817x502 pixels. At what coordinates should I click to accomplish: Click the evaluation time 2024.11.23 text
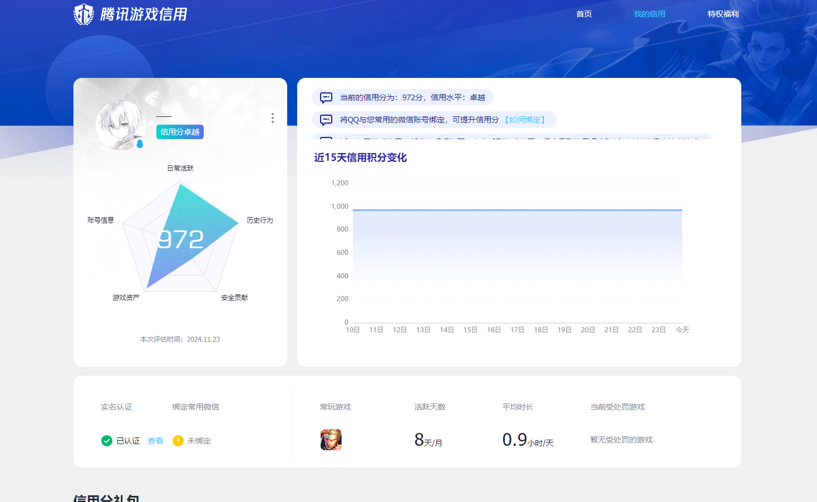pos(180,339)
